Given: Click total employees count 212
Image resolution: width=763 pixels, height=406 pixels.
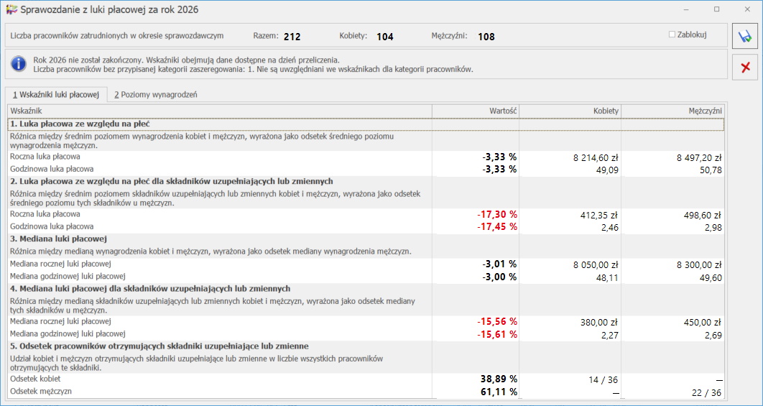Looking at the screenshot, I should point(292,37).
